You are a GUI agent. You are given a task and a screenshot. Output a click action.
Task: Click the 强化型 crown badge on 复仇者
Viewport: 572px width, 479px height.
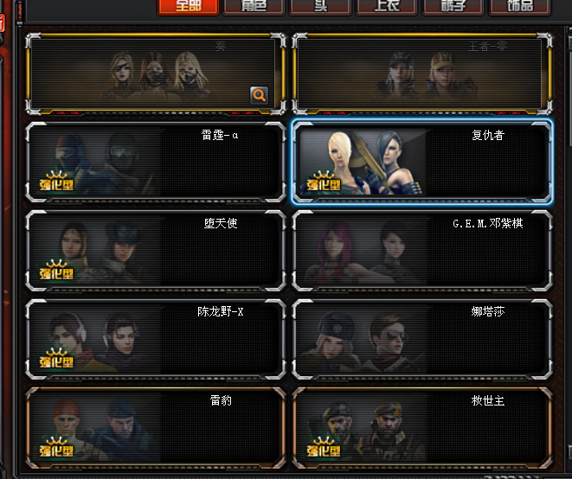(x=323, y=181)
